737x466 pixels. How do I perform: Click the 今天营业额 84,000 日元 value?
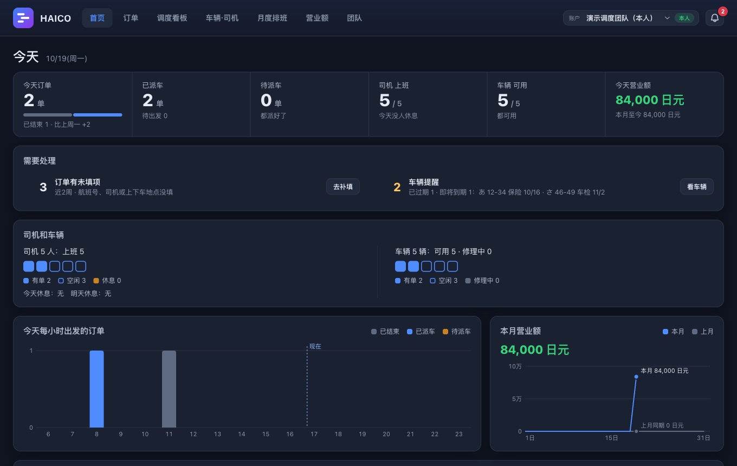click(650, 100)
